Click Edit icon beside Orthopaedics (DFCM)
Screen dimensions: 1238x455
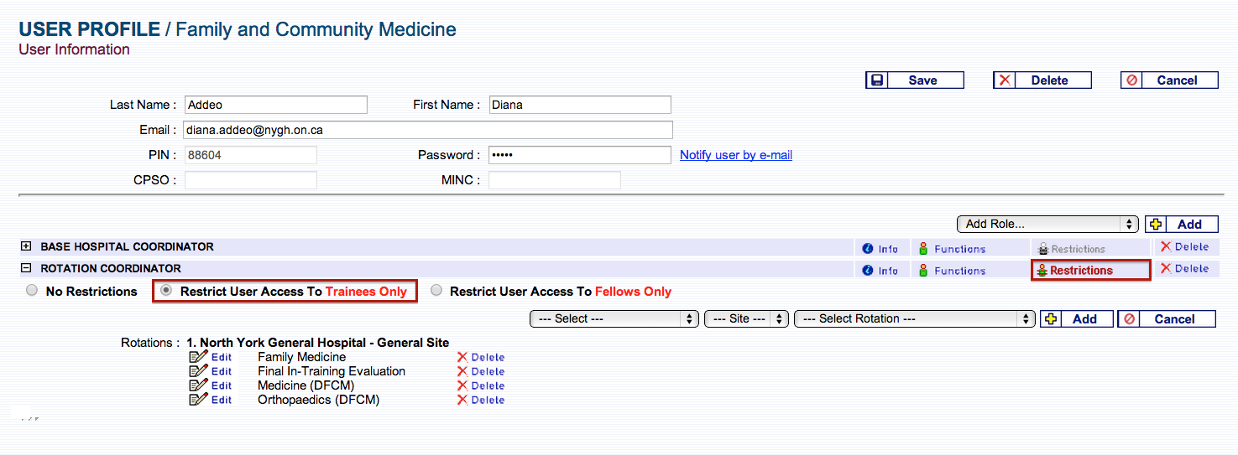tap(199, 400)
